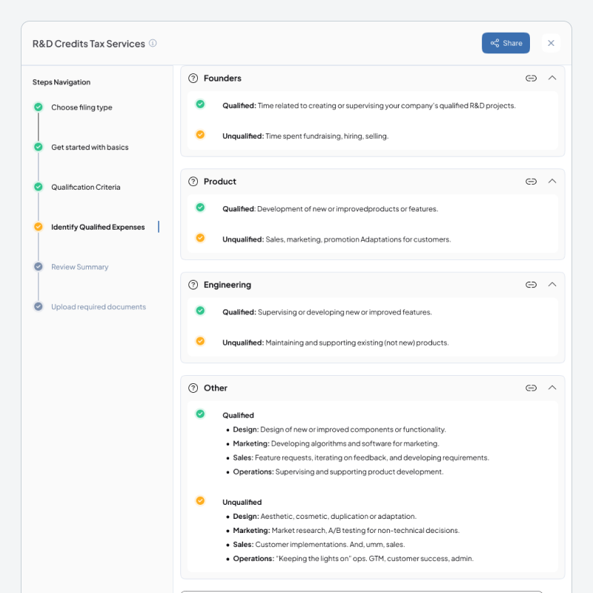Click orange check beside Other Unqualified list
593x593 pixels.
tap(200, 501)
